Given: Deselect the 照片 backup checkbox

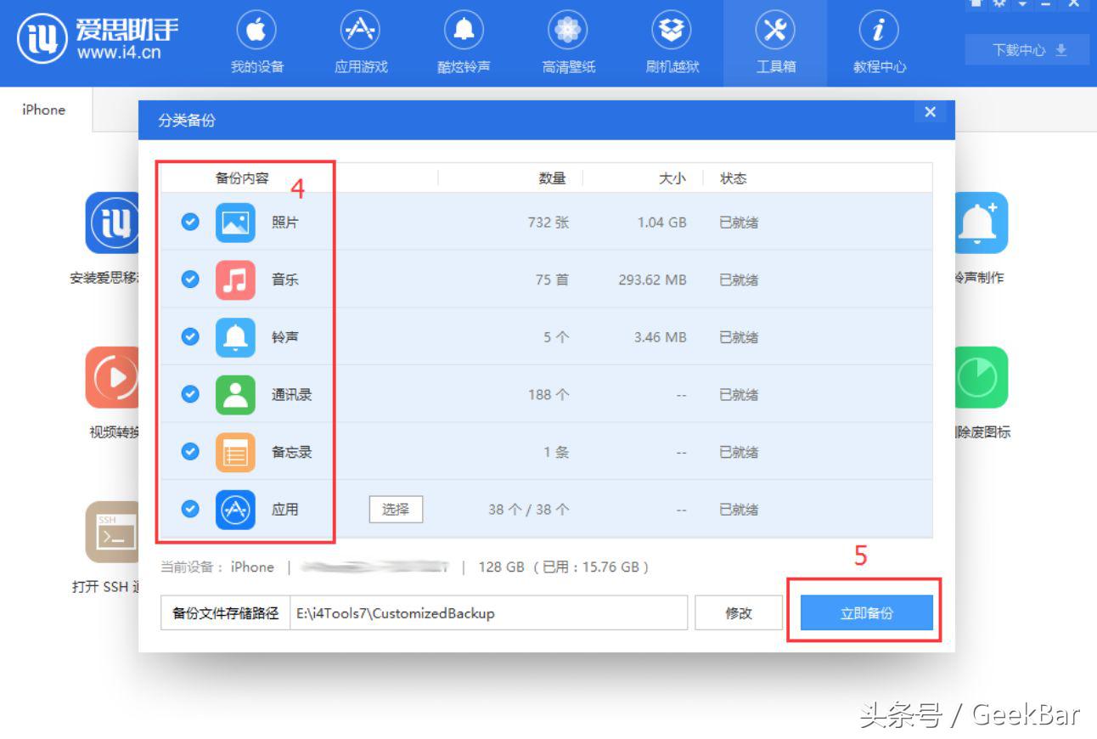Looking at the screenshot, I should [x=189, y=222].
